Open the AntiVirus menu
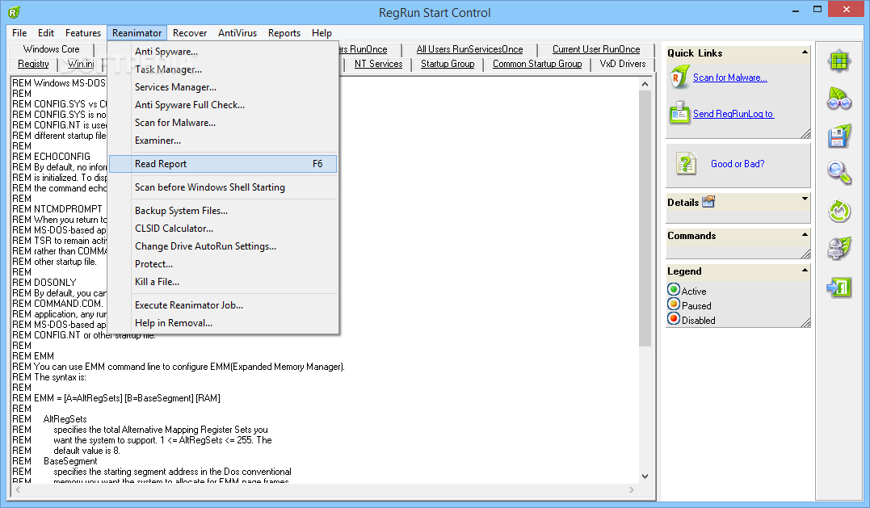The width and height of the screenshot is (870, 508). [x=237, y=33]
